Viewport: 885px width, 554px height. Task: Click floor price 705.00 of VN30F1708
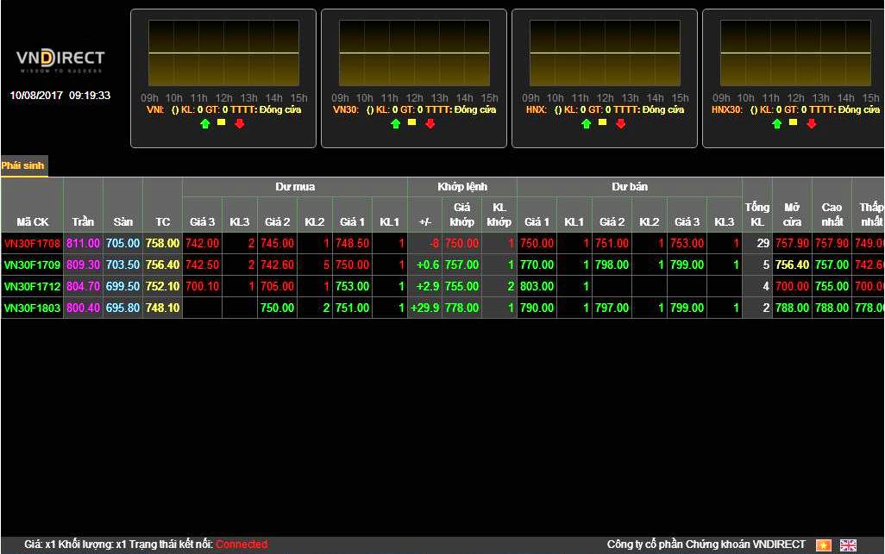123,244
